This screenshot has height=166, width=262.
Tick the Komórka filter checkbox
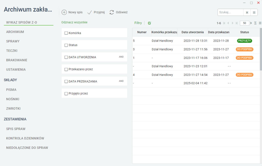click(66, 33)
